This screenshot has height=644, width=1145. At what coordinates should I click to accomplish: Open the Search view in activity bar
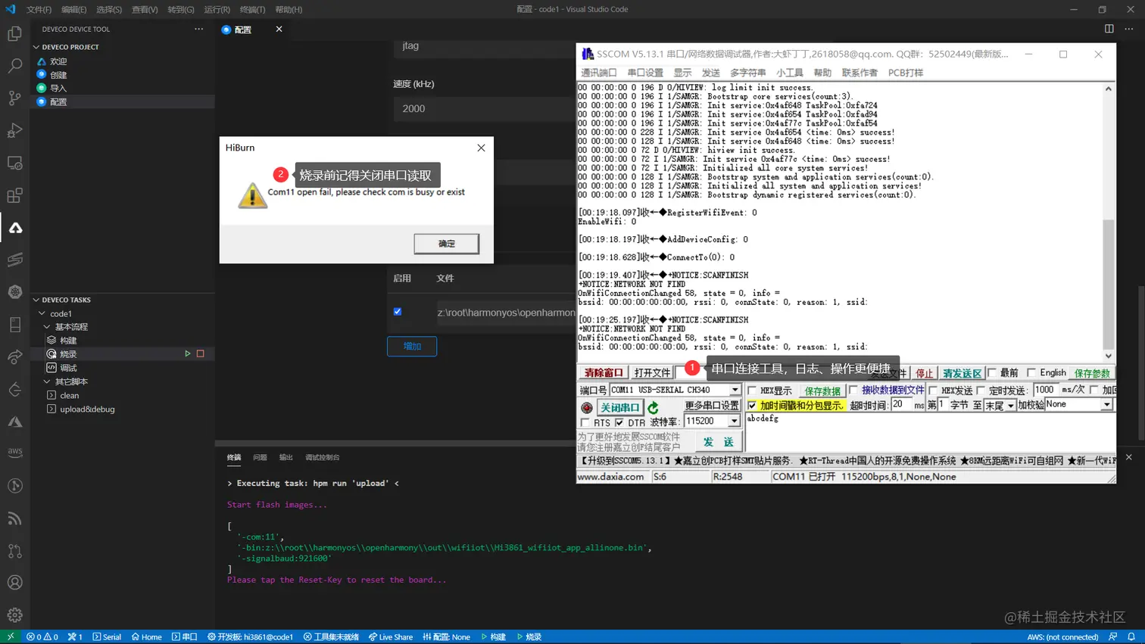point(14,66)
